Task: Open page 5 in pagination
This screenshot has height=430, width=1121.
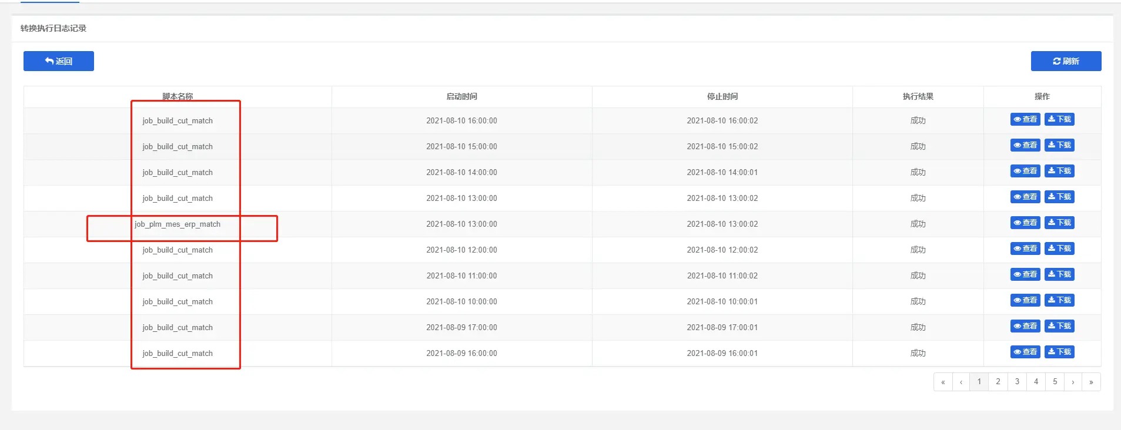Action: [x=1055, y=382]
